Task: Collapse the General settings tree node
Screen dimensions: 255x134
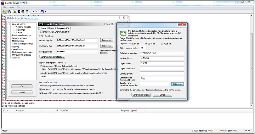Action: (x=10, y=24)
